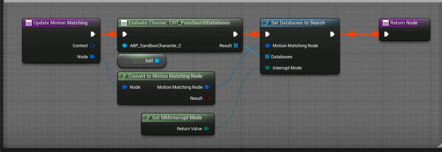Click the Result array output pin on Evaluate Chooser
Image resolution: width=442 pixels, height=152 pixels.
(236, 45)
